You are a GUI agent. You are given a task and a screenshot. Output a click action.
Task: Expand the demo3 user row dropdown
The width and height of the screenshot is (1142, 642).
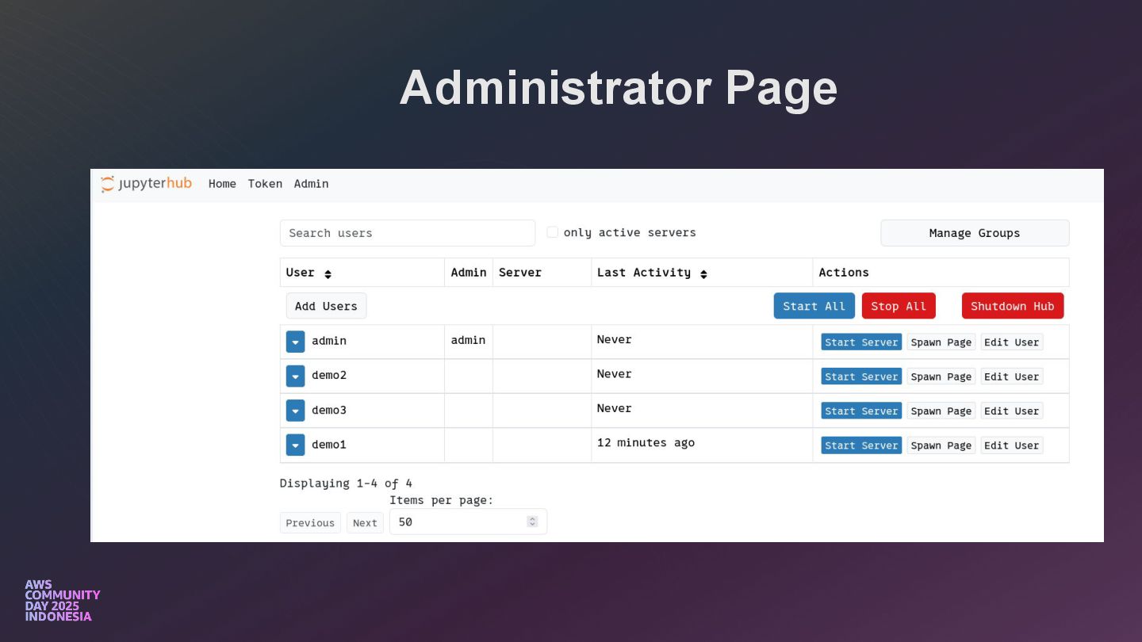(x=295, y=411)
